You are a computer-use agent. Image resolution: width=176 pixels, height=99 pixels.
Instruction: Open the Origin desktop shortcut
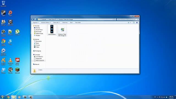point(10,13)
